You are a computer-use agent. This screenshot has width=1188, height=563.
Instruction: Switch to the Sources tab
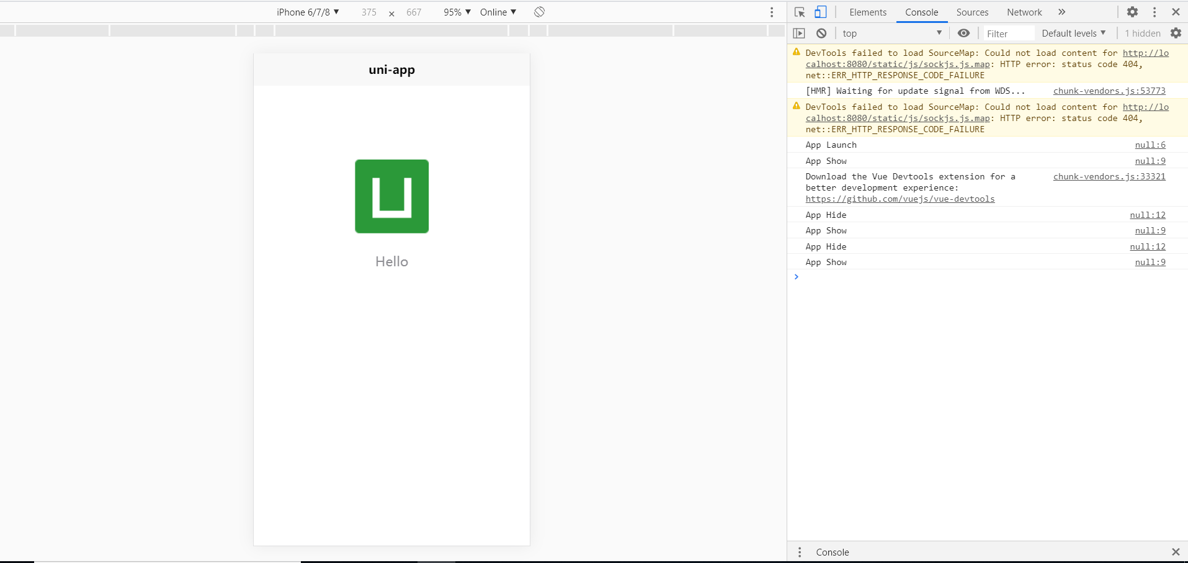point(972,12)
